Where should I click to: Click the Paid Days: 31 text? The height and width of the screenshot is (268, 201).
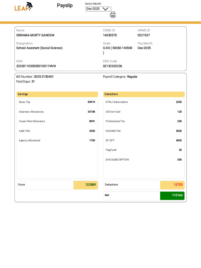coord(25,82)
